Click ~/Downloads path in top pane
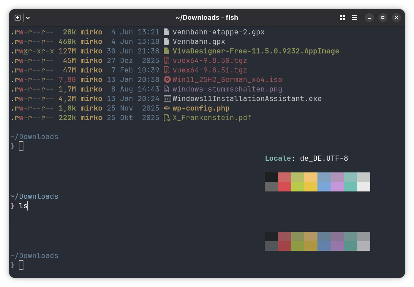 pos(34,137)
